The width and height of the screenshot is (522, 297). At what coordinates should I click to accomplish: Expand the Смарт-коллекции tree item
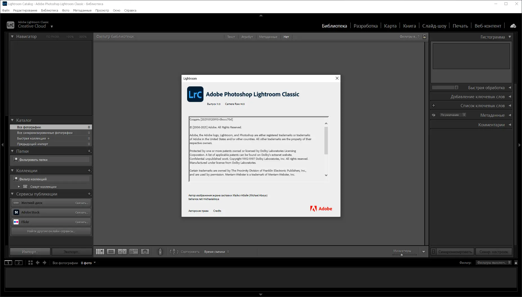[19, 186]
